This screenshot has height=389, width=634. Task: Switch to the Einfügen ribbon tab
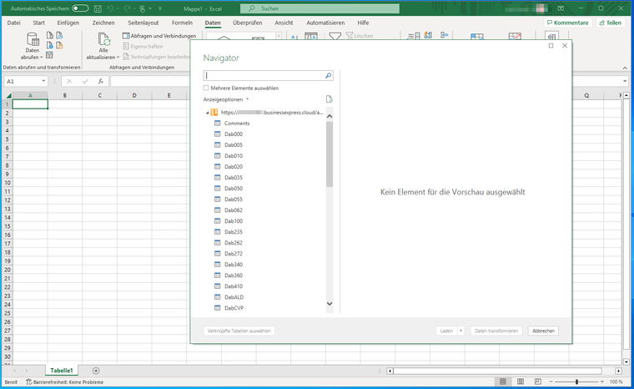pos(68,23)
